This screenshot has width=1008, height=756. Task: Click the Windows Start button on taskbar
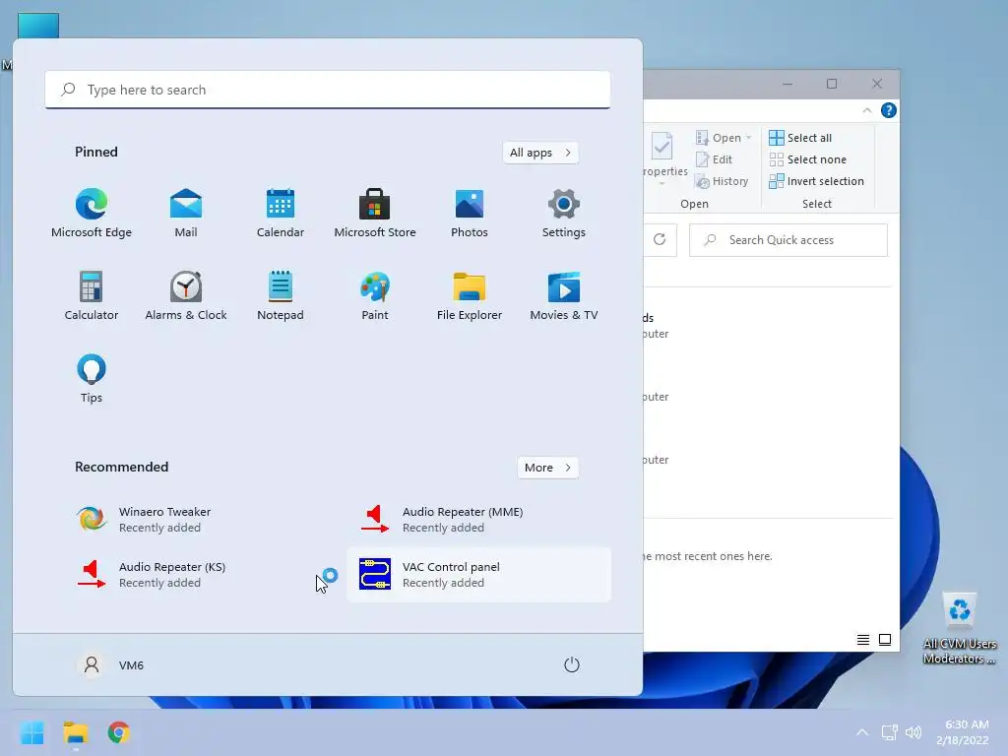(31, 732)
